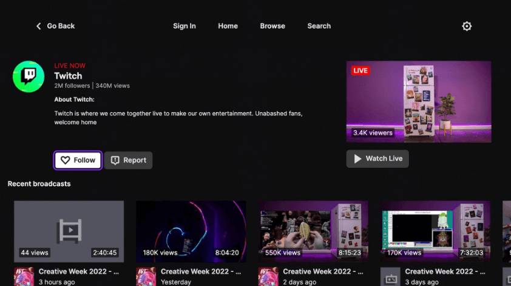This screenshot has height=286, width=511.
Task: Click the Follow button
Action: tap(78, 160)
